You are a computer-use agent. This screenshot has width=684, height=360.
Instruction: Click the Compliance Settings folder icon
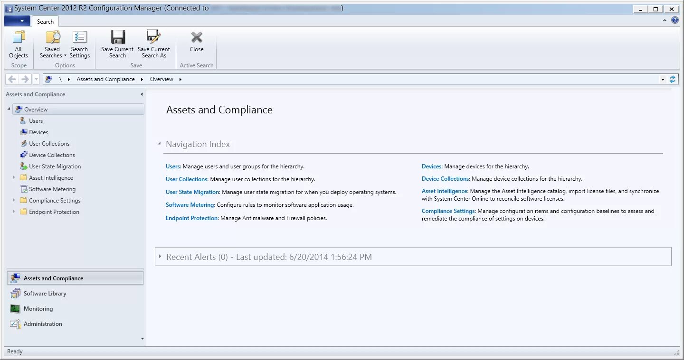pyautogui.click(x=23, y=201)
